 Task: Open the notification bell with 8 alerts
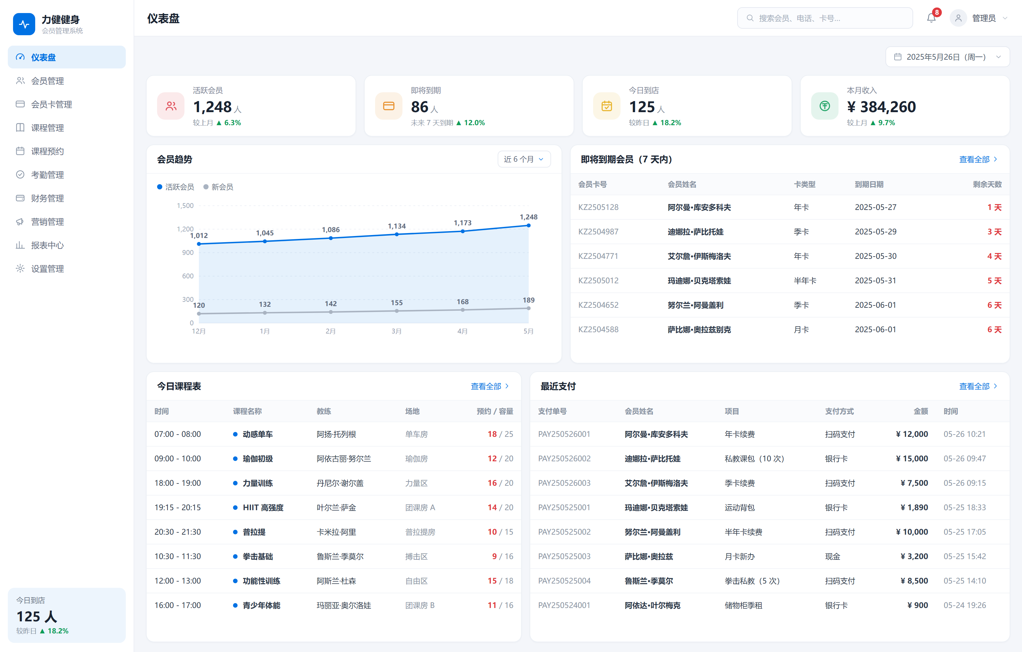pyautogui.click(x=931, y=18)
